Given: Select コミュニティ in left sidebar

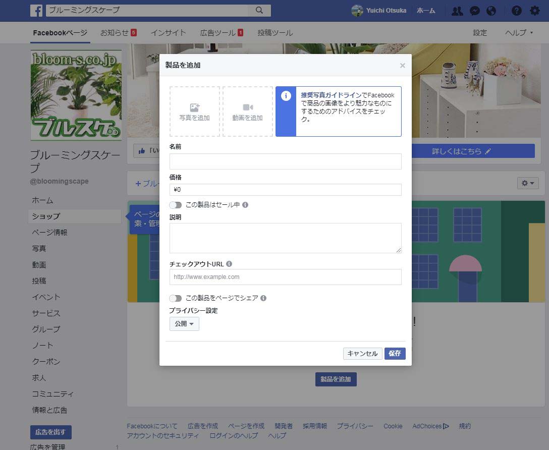Looking at the screenshot, I should [x=52, y=393].
